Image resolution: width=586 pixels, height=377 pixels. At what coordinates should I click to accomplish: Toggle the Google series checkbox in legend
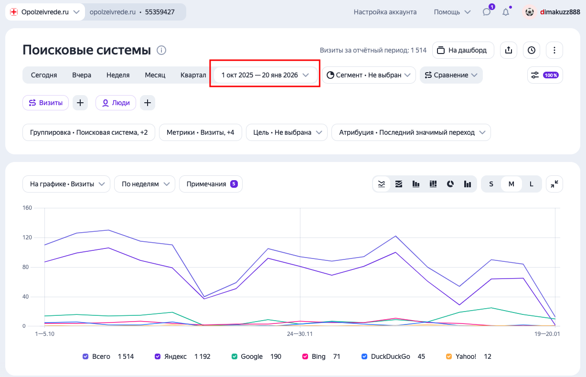click(234, 356)
